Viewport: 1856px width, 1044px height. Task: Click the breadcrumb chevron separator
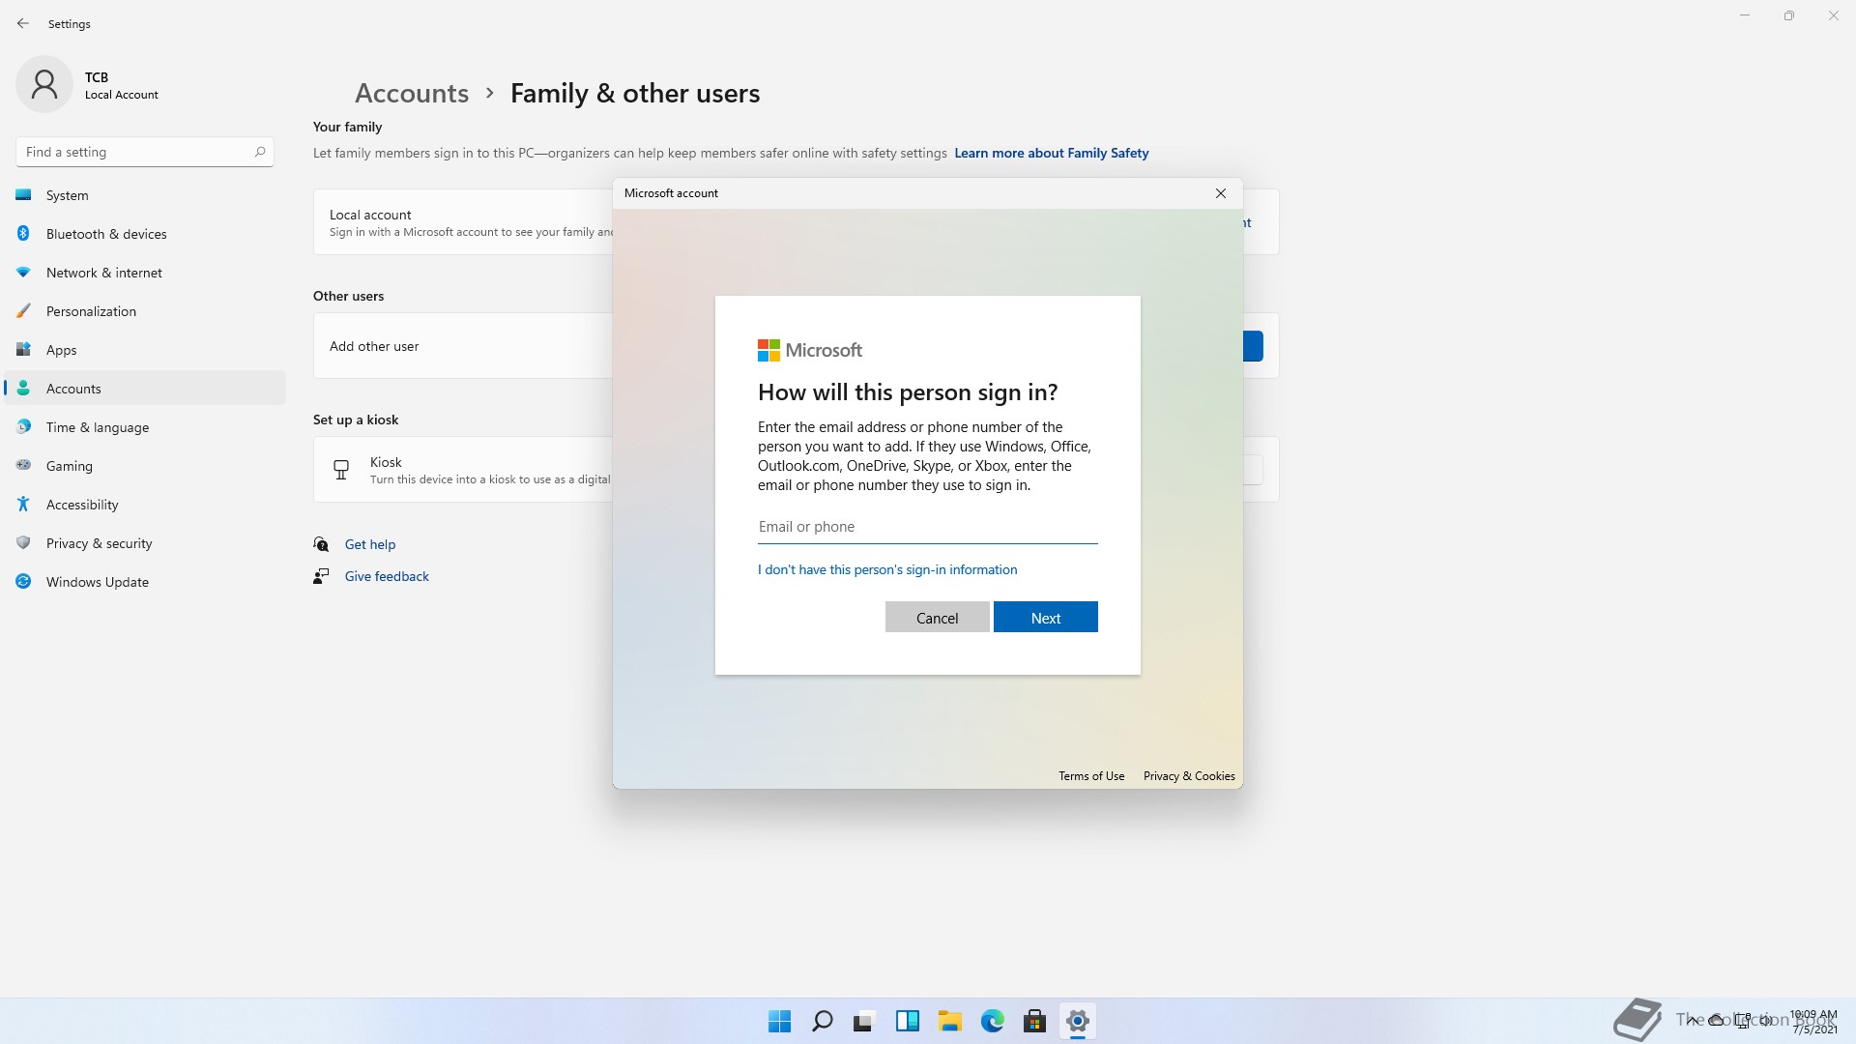pos(490,93)
